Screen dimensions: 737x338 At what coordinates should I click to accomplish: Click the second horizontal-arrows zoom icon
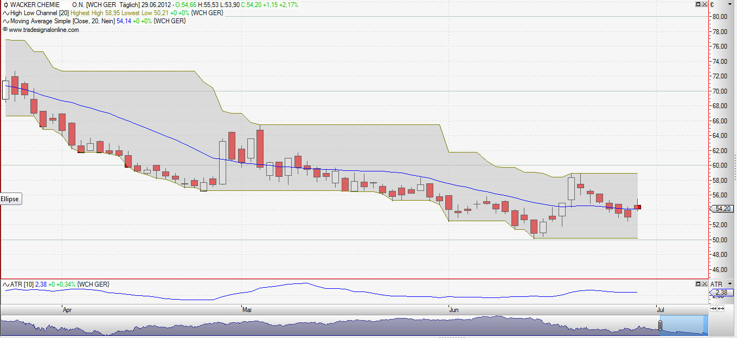(722, 308)
